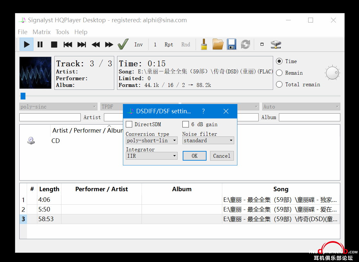Open the Tools menu
359x262 pixels.
[62, 32]
